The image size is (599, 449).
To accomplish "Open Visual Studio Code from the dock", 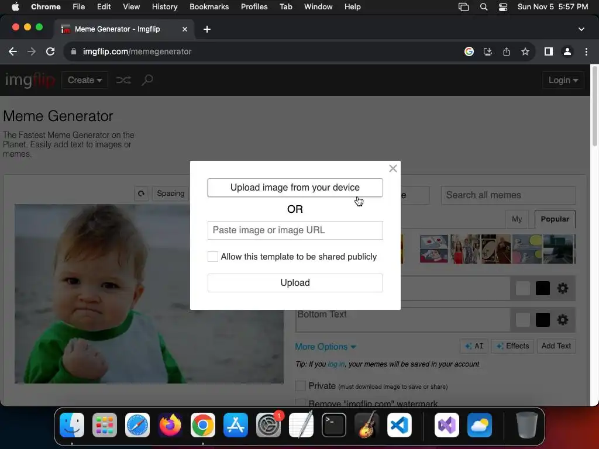I will (x=399, y=425).
